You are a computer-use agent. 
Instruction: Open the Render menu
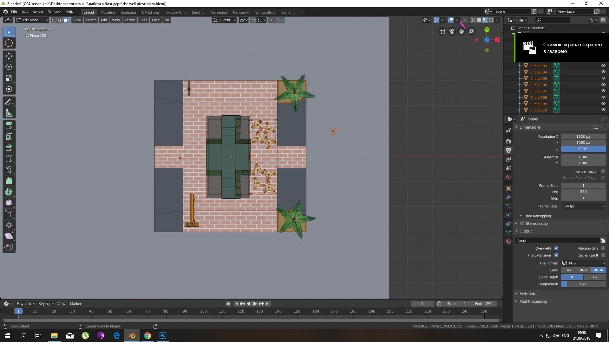coord(38,11)
